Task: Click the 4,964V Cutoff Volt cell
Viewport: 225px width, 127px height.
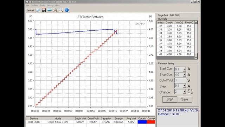Action: [x=93, y=122]
